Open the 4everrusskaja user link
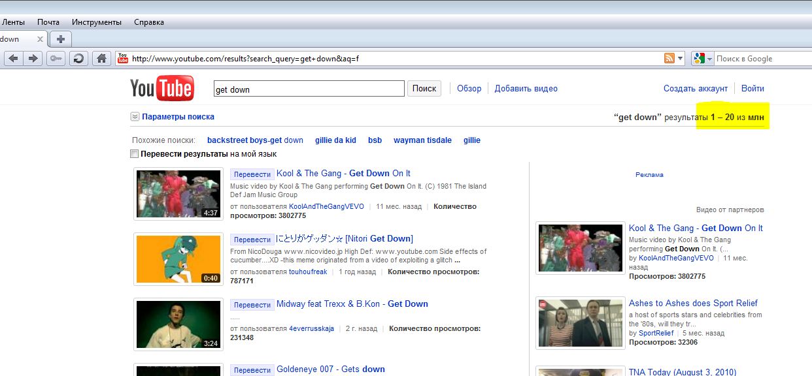 (311, 328)
